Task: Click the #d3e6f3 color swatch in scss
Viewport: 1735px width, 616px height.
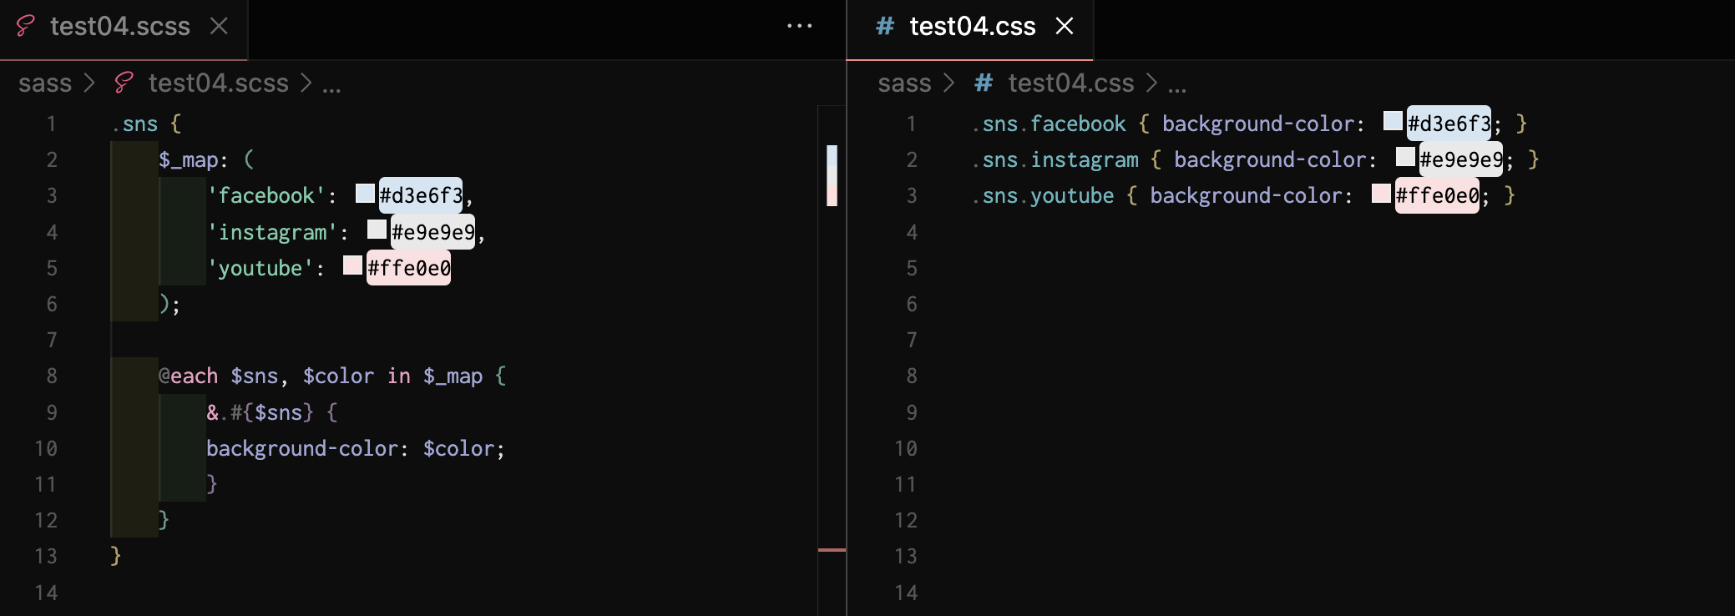Action: point(365,193)
